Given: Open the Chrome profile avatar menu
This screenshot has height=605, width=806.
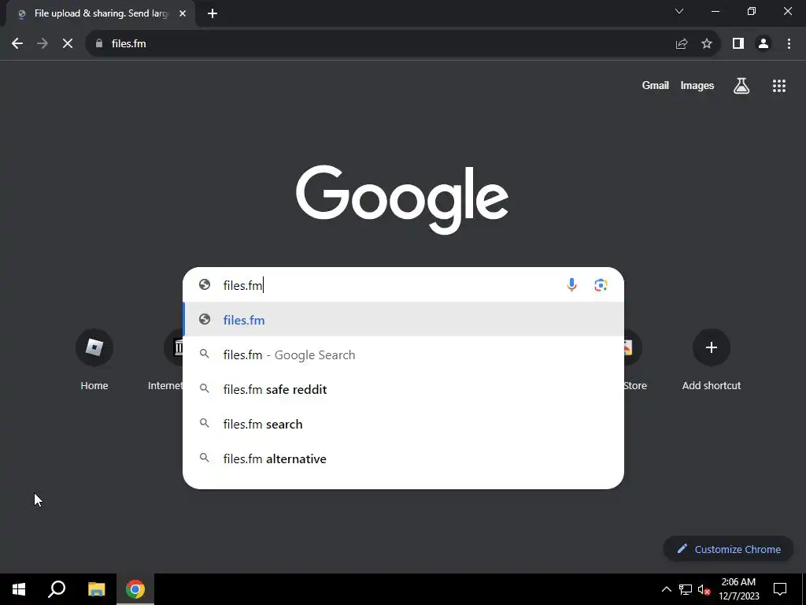Looking at the screenshot, I should click(763, 44).
